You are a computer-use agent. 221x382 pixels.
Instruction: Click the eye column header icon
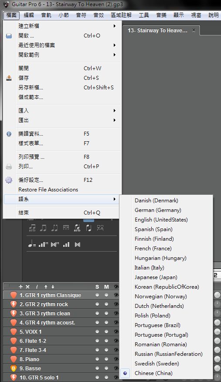[116, 287]
